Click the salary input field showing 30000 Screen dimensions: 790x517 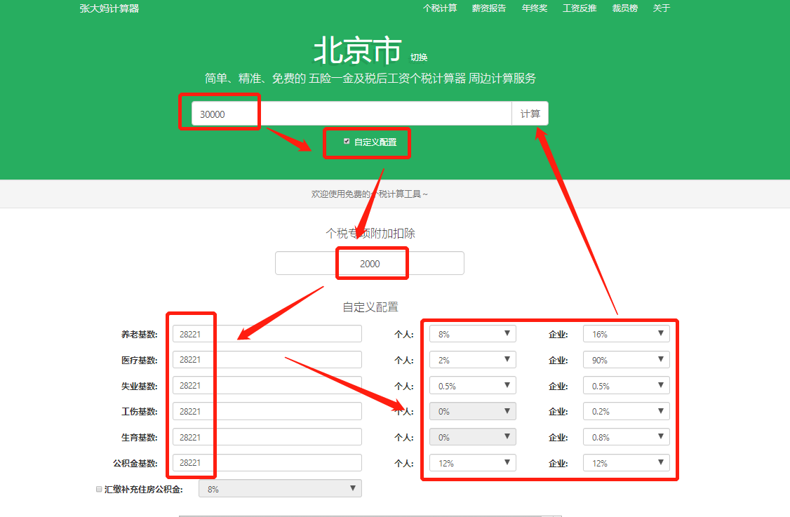[x=352, y=114]
